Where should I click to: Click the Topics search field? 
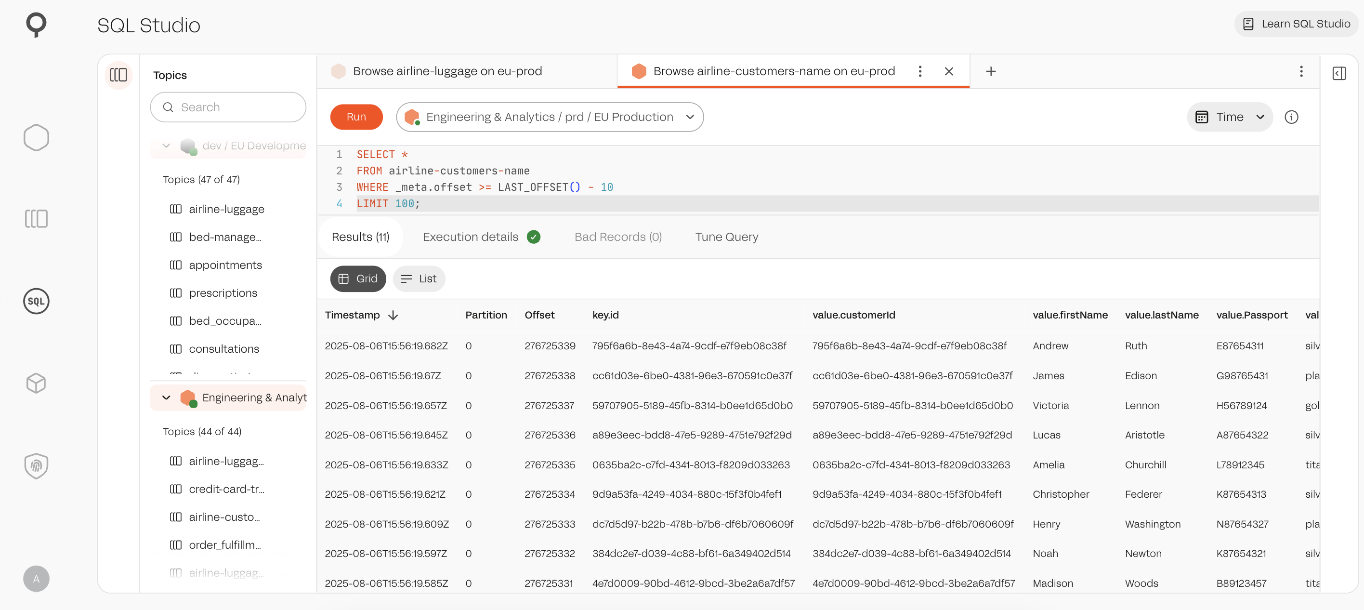pos(228,107)
